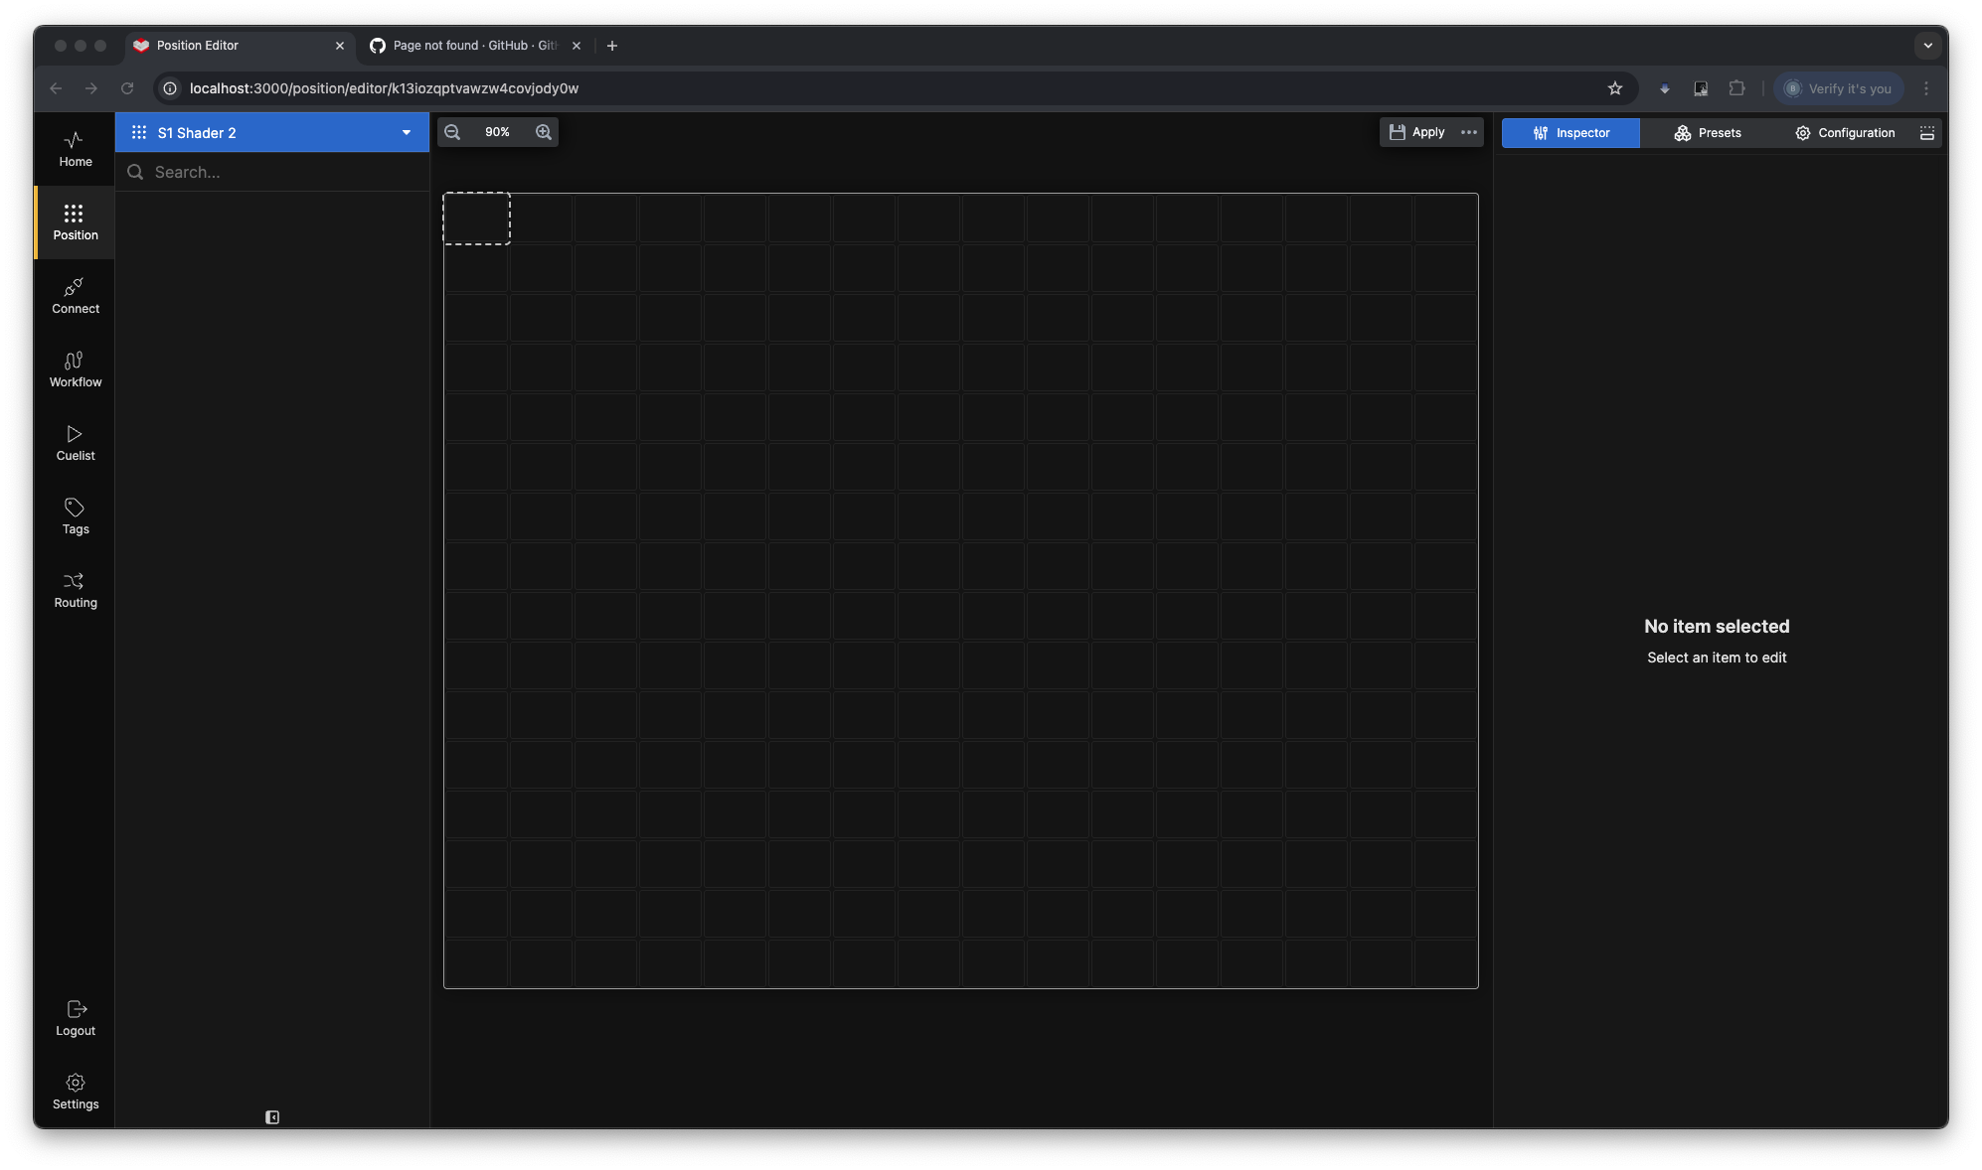This screenshot has height=1170, width=1982.
Task: Open the Home section in sidebar
Action: (75, 149)
